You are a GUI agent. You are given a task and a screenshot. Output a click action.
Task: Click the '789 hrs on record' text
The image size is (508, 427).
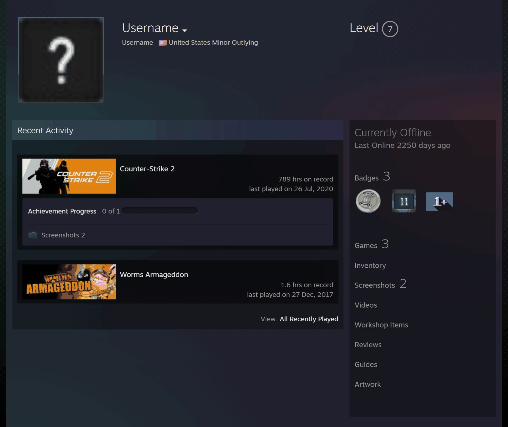tap(306, 179)
